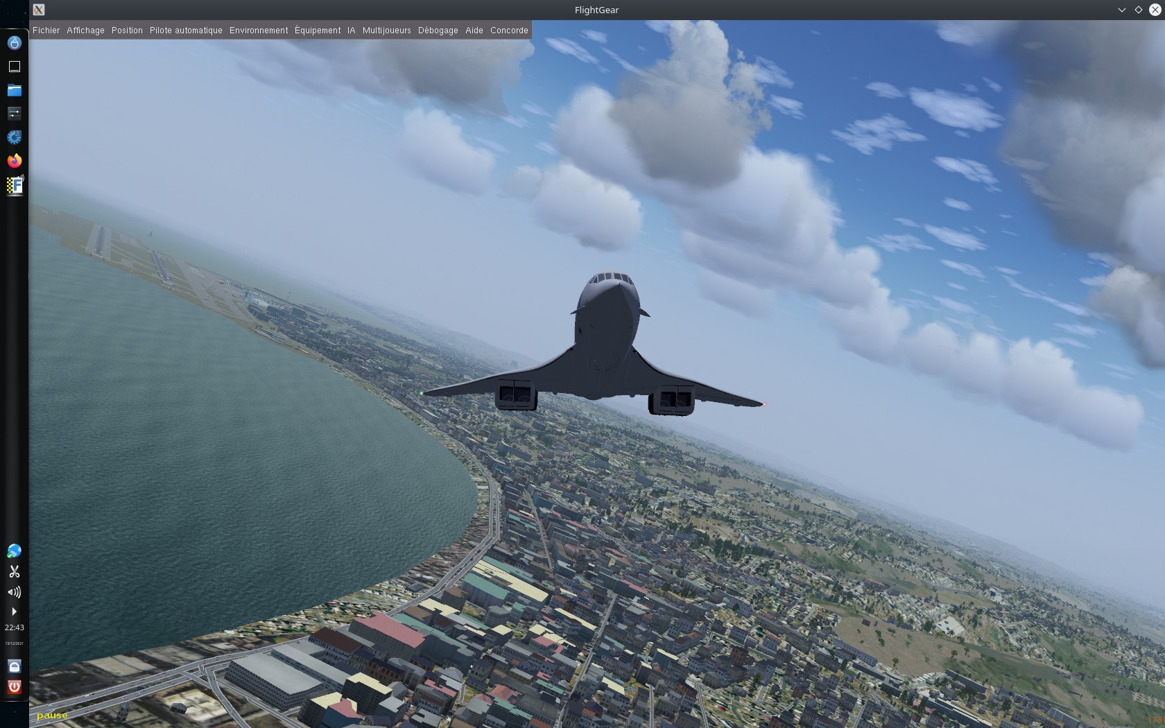This screenshot has width=1165, height=728.
Task: Open the Concorde aircraft menu
Action: click(x=509, y=31)
